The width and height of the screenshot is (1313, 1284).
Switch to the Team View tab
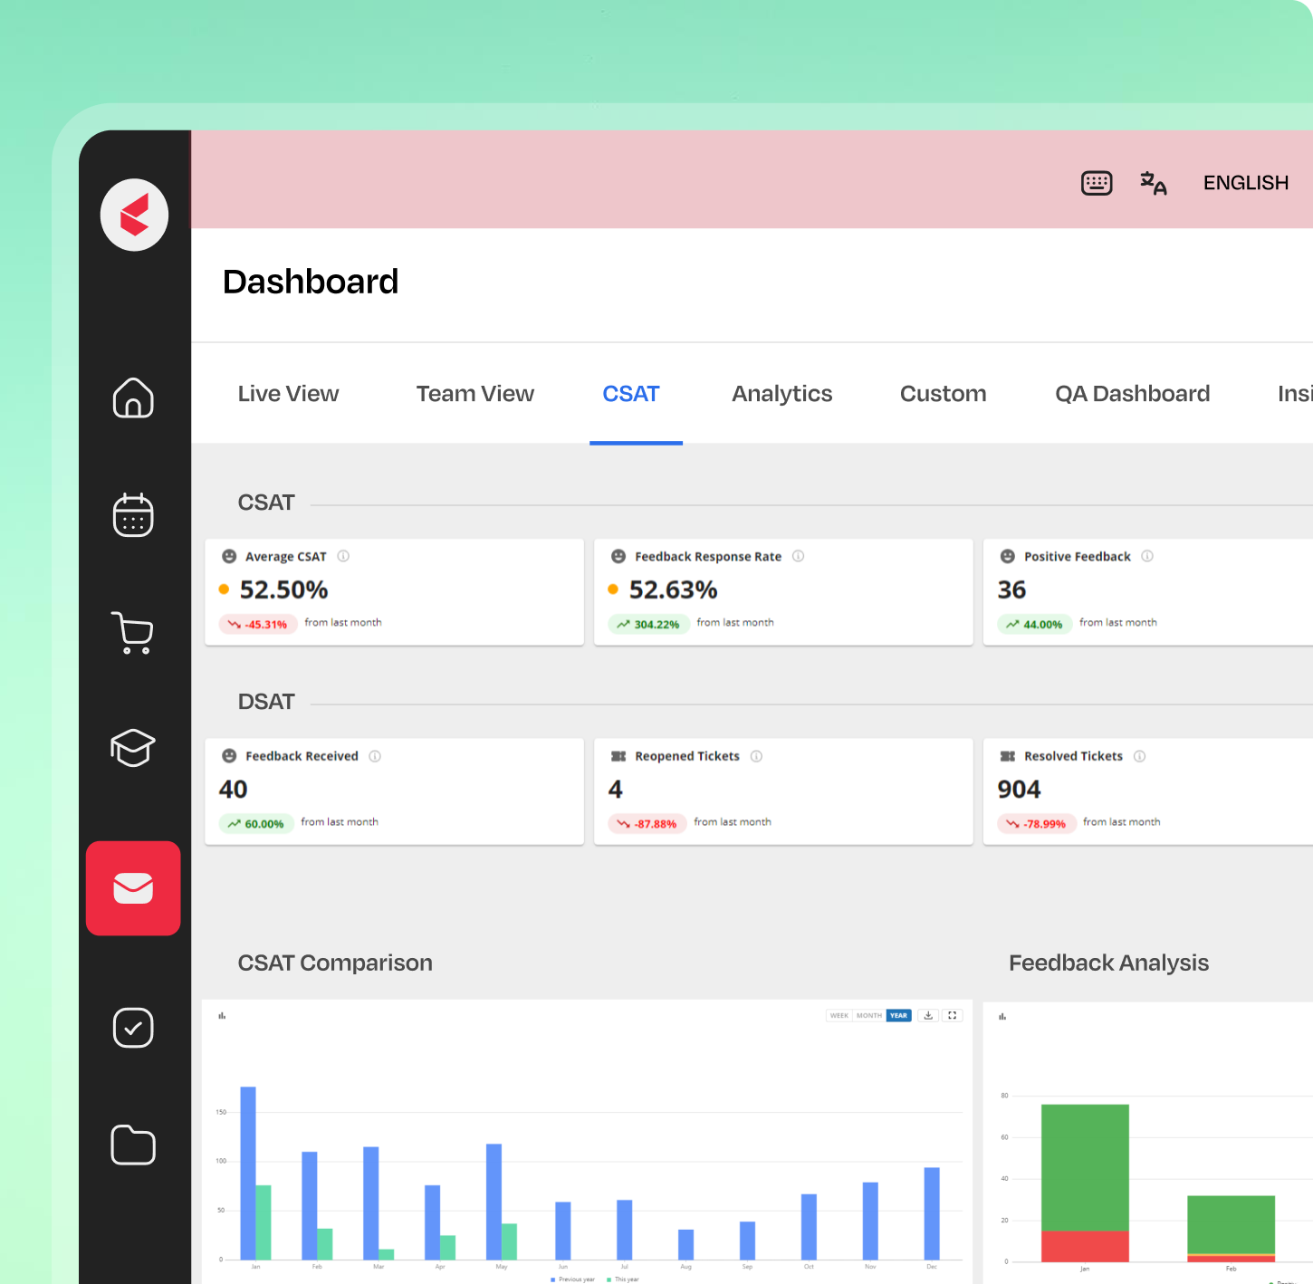coord(474,394)
